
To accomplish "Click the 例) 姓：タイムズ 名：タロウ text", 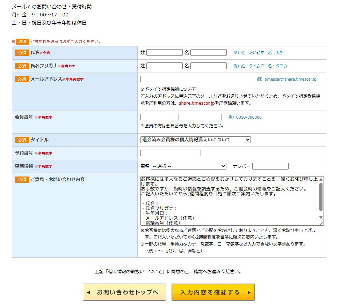I will [260, 66].
